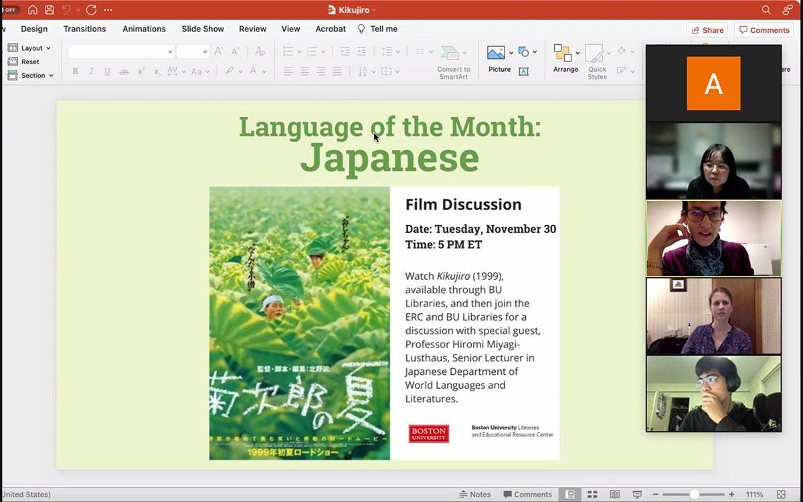The image size is (803, 502).
Task: Select the View tab
Action: click(290, 29)
